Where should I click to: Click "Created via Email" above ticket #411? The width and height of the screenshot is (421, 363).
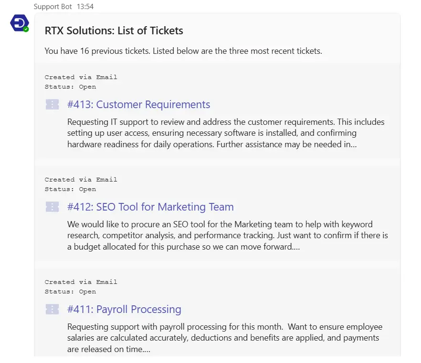coord(81,282)
